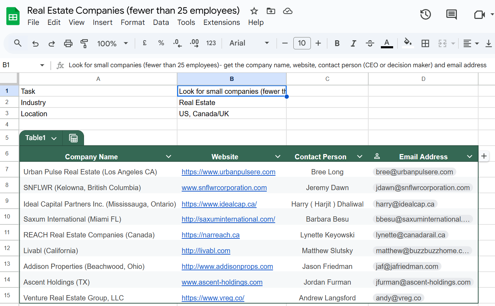The width and height of the screenshot is (495, 306).
Task: Open vertical align option
Action: (489, 43)
